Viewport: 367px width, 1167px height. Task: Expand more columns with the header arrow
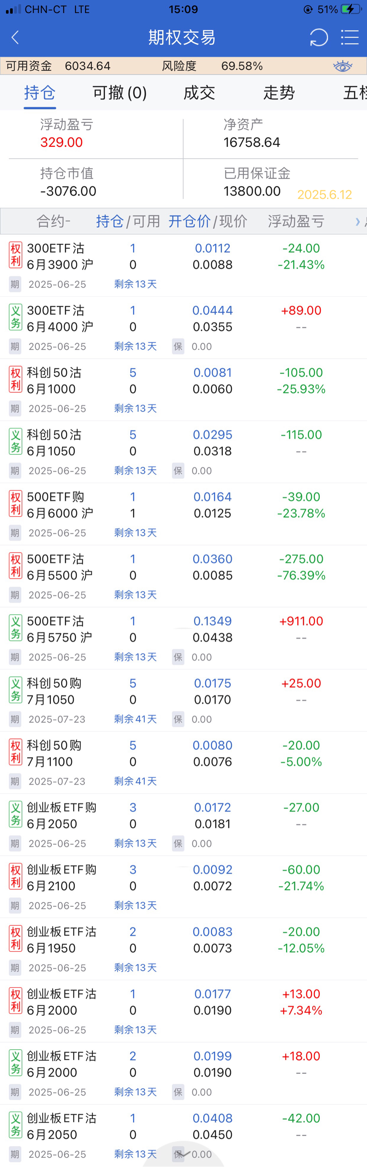click(x=357, y=221)
